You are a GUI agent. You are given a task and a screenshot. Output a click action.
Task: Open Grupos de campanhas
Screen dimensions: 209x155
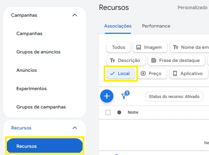[x=41, y=107]
